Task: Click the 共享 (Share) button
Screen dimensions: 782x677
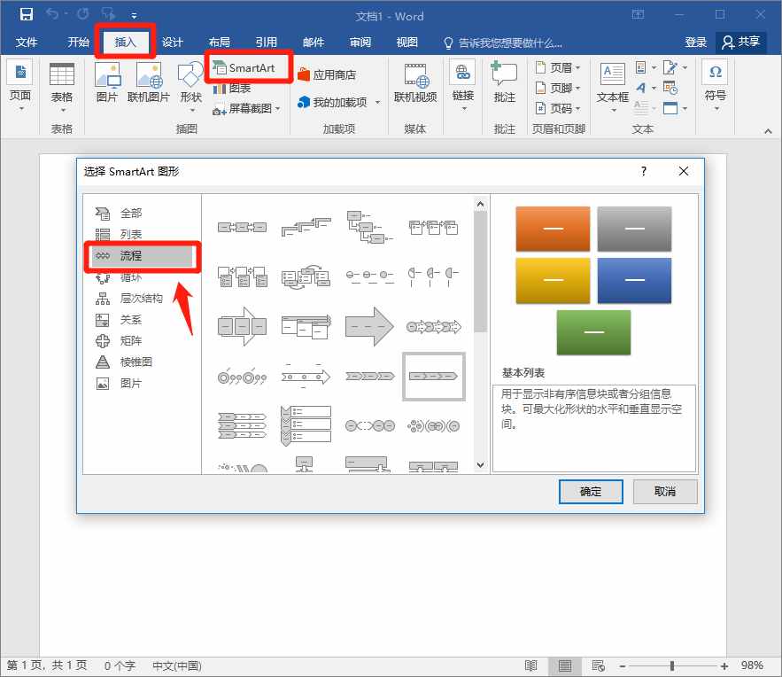Action: click(x=741, y=43)
